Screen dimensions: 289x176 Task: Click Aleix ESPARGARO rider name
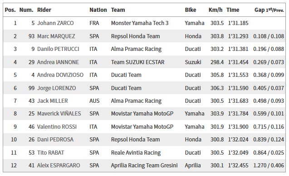point(59,165)
